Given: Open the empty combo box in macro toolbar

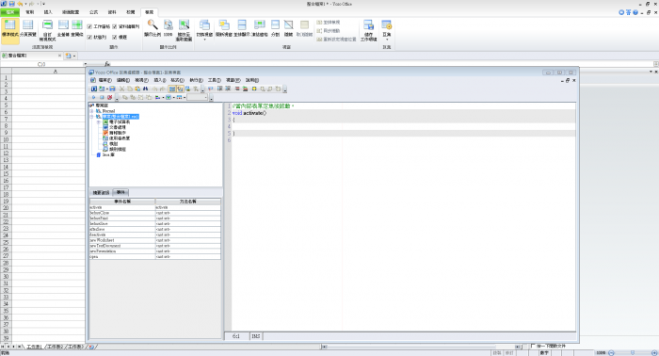Looking at the screenshot, I should click(198, 97).
